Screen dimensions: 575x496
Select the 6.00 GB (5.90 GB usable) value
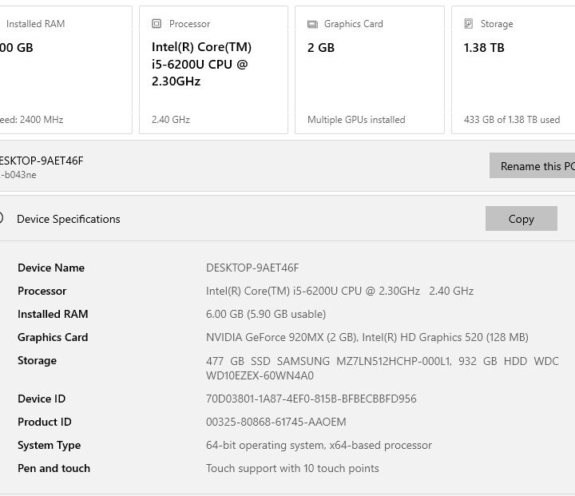coord(266,314)
